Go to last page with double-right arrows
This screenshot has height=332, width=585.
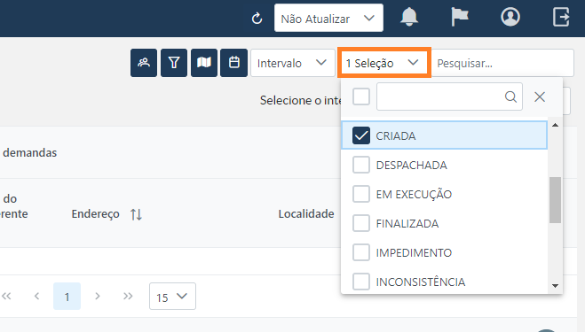(128, 296)
